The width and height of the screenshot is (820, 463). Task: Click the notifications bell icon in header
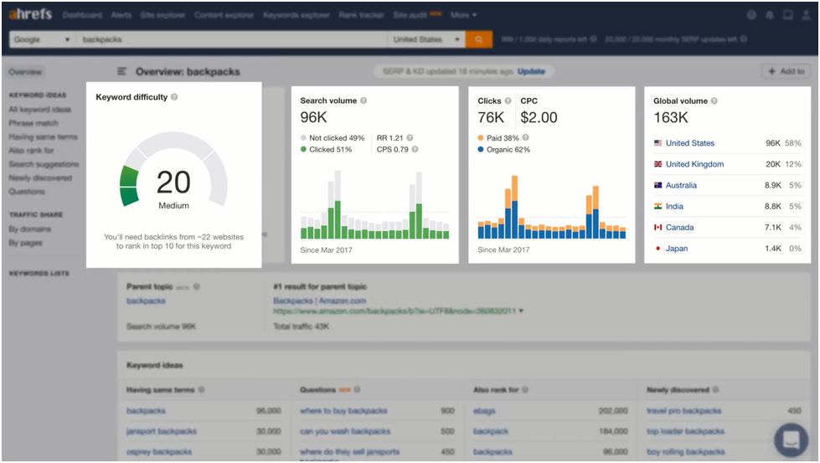tap(770, 15)
